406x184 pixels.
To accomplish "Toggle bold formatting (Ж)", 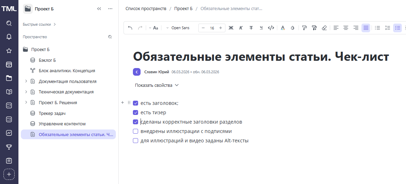I will [231, 28].
